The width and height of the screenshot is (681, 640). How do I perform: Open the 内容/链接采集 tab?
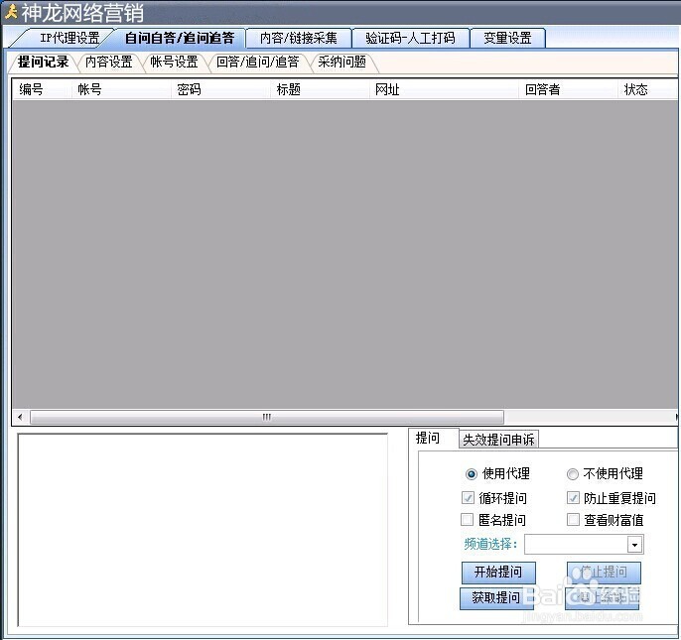click(299, 38)
